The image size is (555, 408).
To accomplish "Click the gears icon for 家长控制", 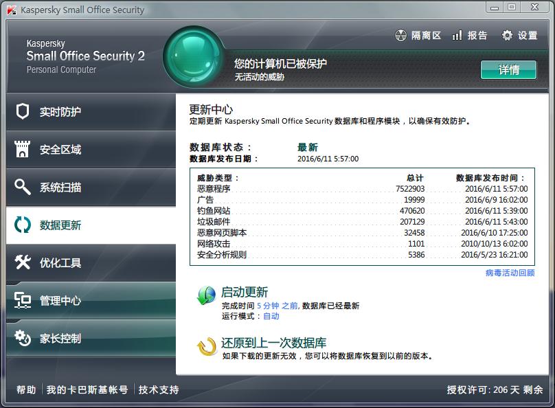I will click(23, 338).
